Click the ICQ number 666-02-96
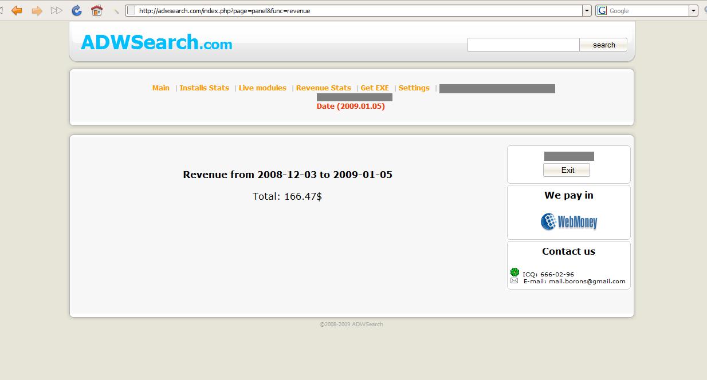This screenshot has width=707, height=380. pos(557,274)
